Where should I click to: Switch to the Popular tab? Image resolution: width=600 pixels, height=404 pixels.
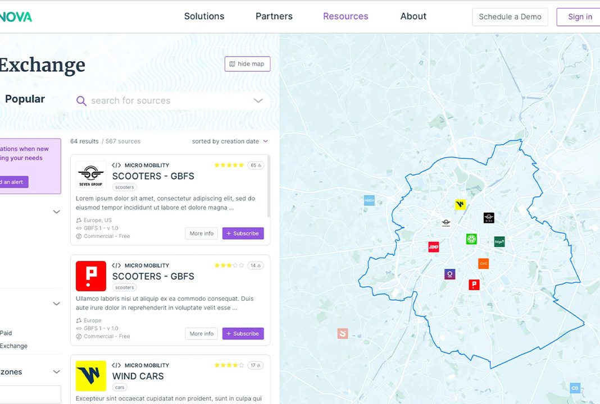pyautogui.click(x=25, y=99)
